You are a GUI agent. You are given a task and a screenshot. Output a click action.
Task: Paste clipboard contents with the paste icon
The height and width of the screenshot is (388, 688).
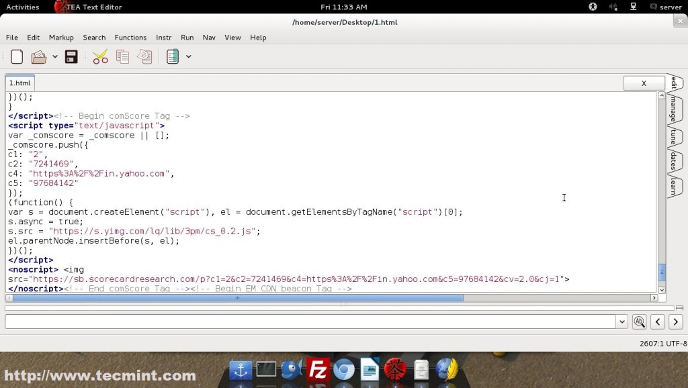(x=144, y=56)
